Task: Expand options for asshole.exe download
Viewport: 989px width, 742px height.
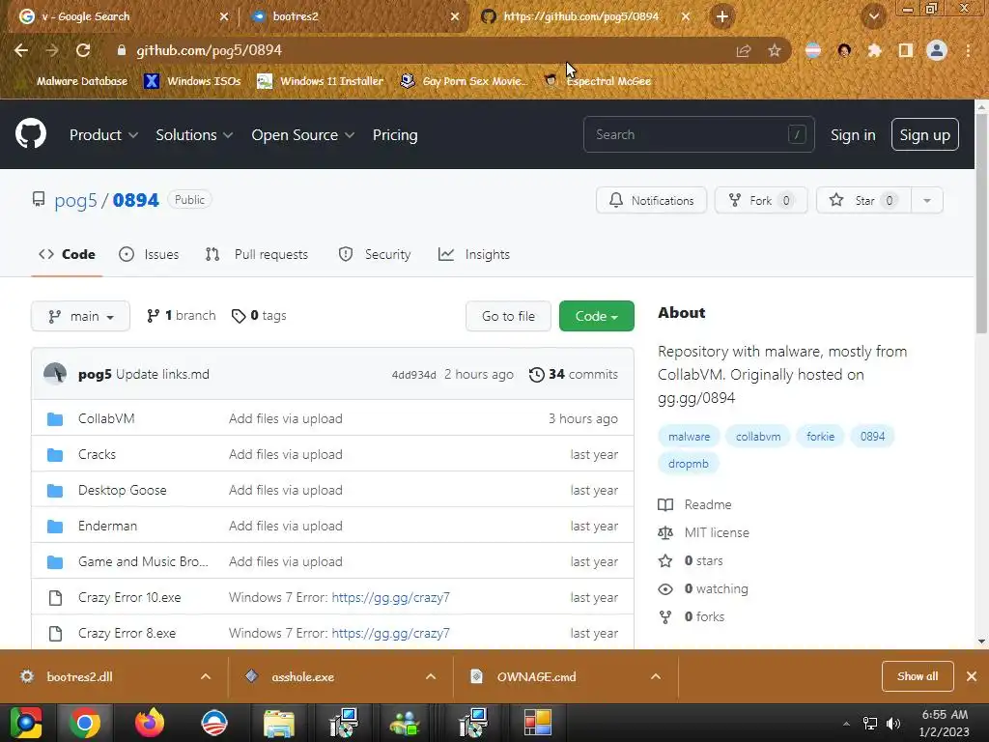Action: [431, 676]
